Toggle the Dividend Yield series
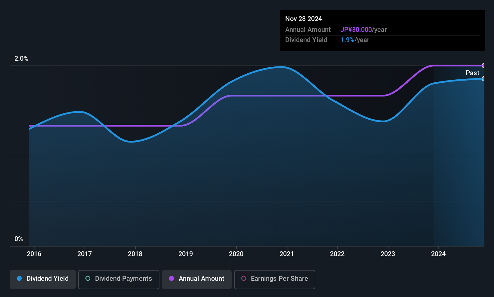 43,280
